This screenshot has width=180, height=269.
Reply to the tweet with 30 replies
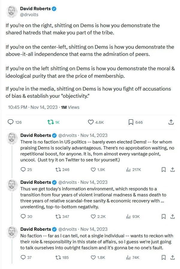pos(23,216)
